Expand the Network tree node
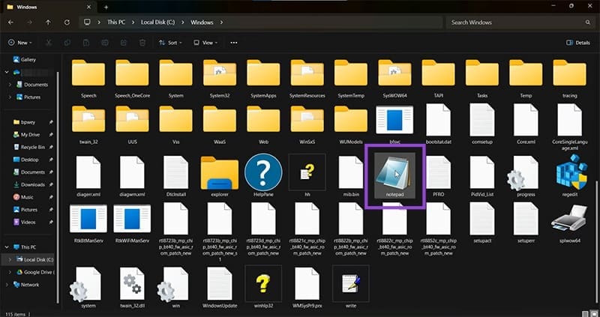This screenshot has height=317, width=600. coord(7,285)
